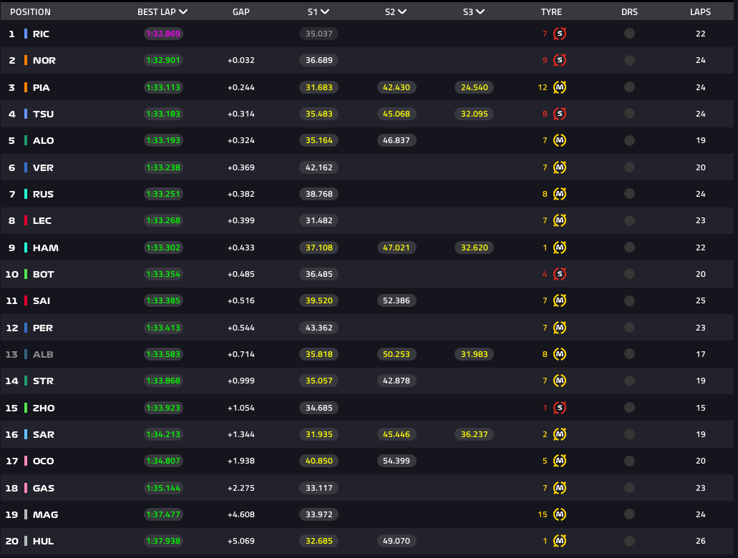Click Ricciardo's soft tyre icon
This screenshot has width=738, height=558.
pos(560,34)
